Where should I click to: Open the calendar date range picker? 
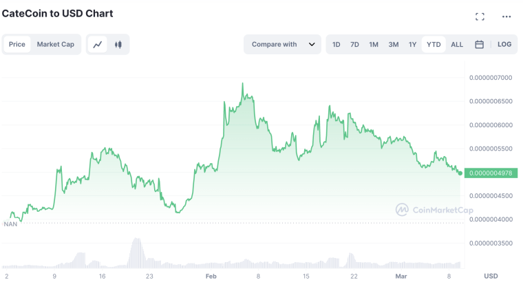(480, 44)
